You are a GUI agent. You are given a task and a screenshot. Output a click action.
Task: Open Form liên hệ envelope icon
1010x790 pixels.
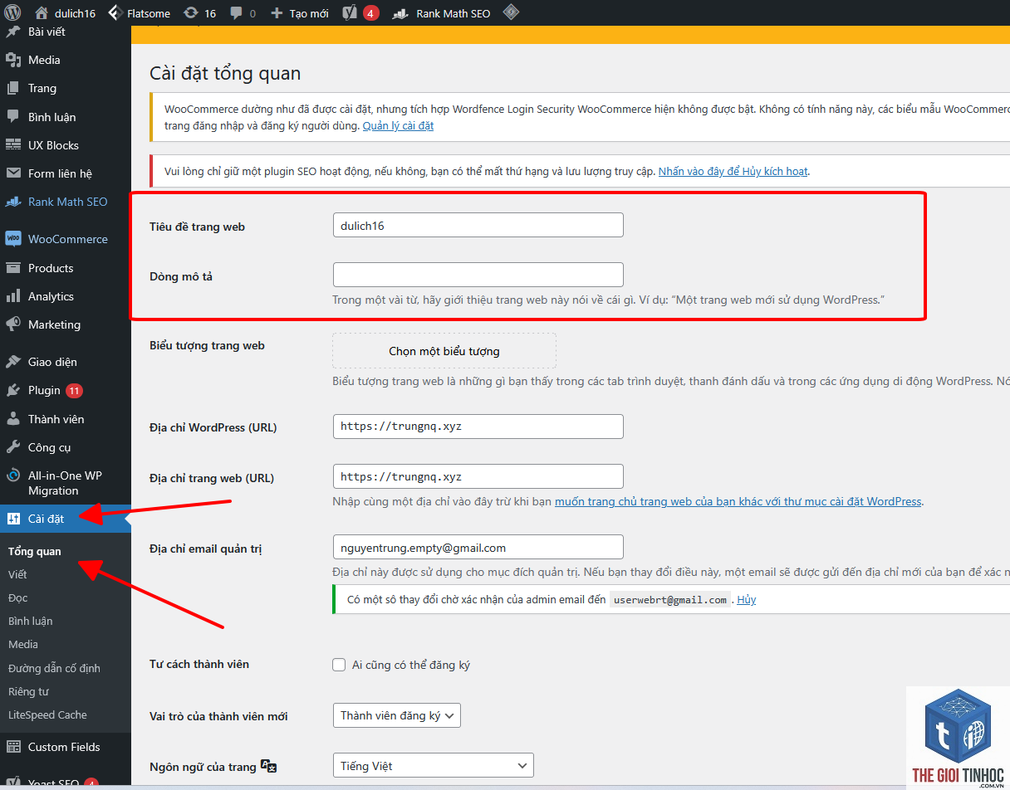pos(12,173)
